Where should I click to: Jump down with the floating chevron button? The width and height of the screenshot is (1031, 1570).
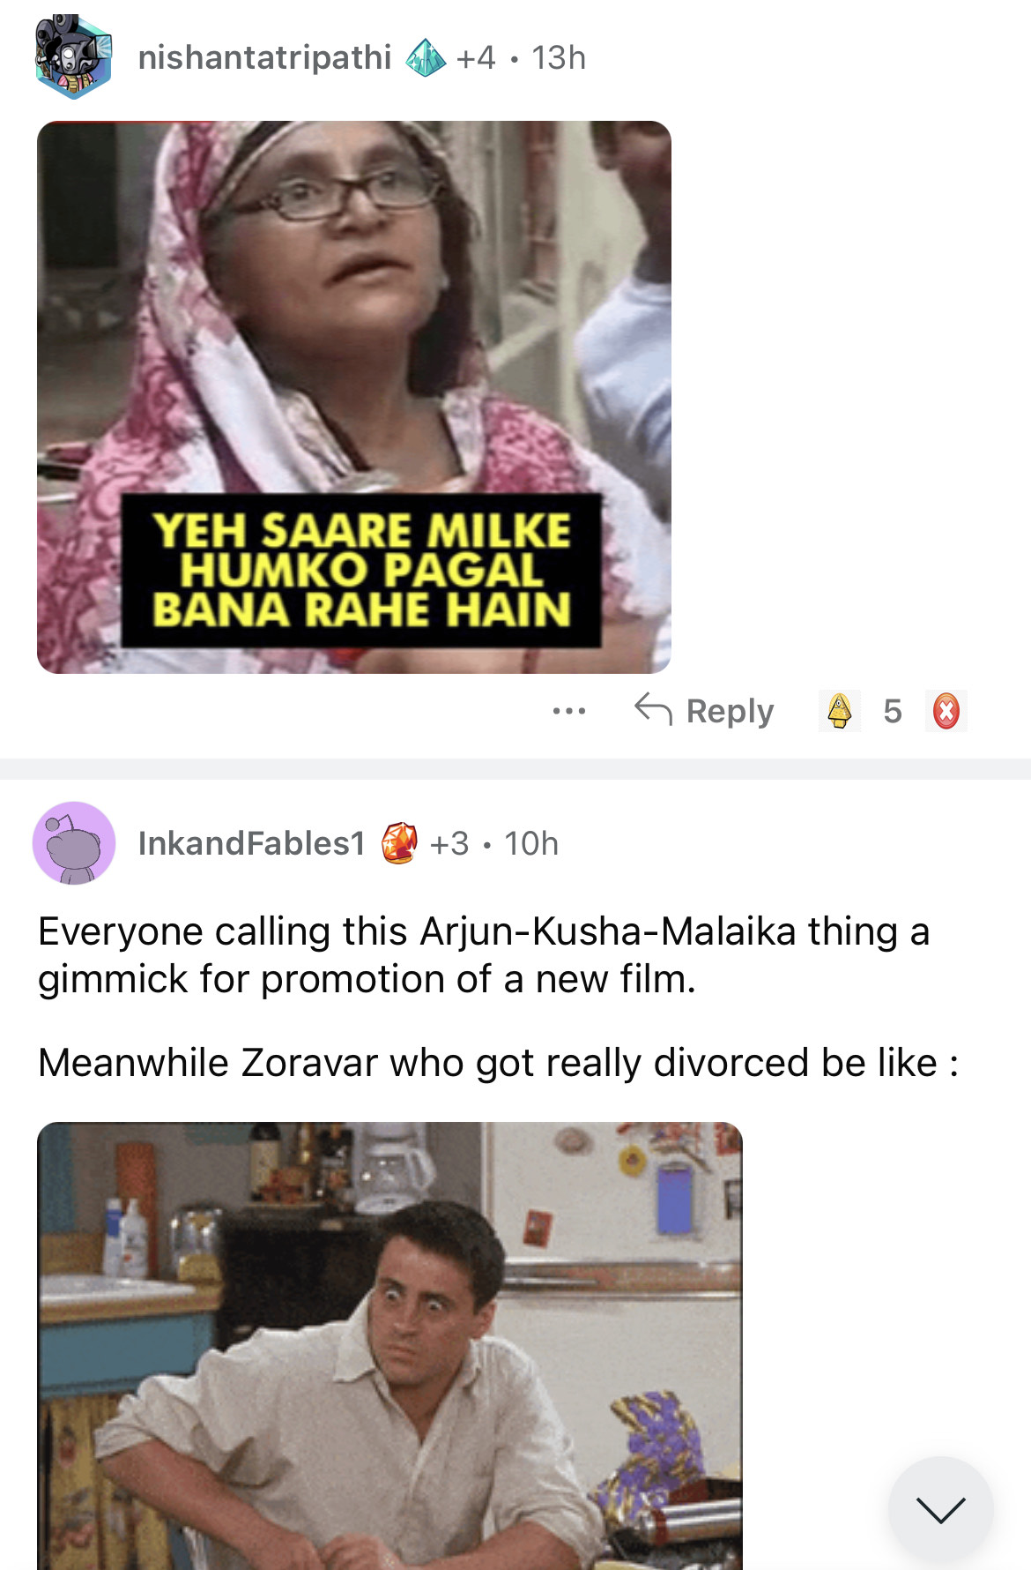coord(941,1509)
